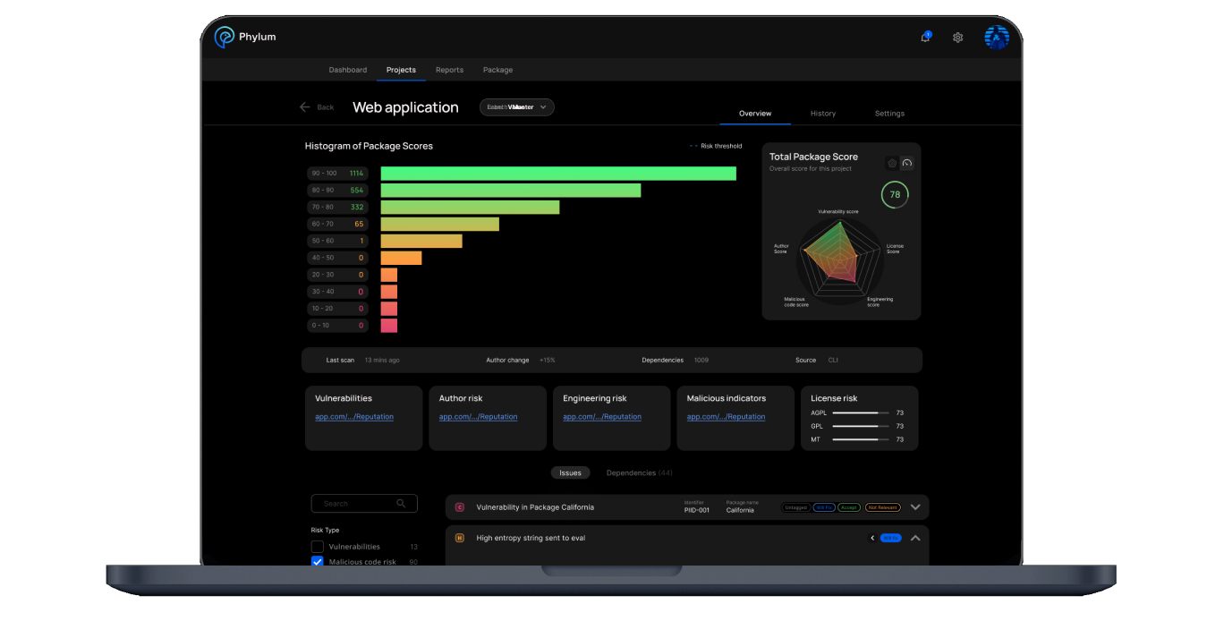1224x621 pixels.
Task: Click the 'Web application' project title
Action: pyautogui.click(x=405, y=107)
